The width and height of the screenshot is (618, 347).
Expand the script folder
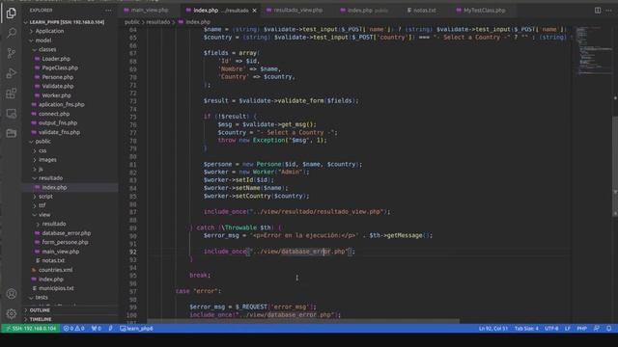(45, 197)
